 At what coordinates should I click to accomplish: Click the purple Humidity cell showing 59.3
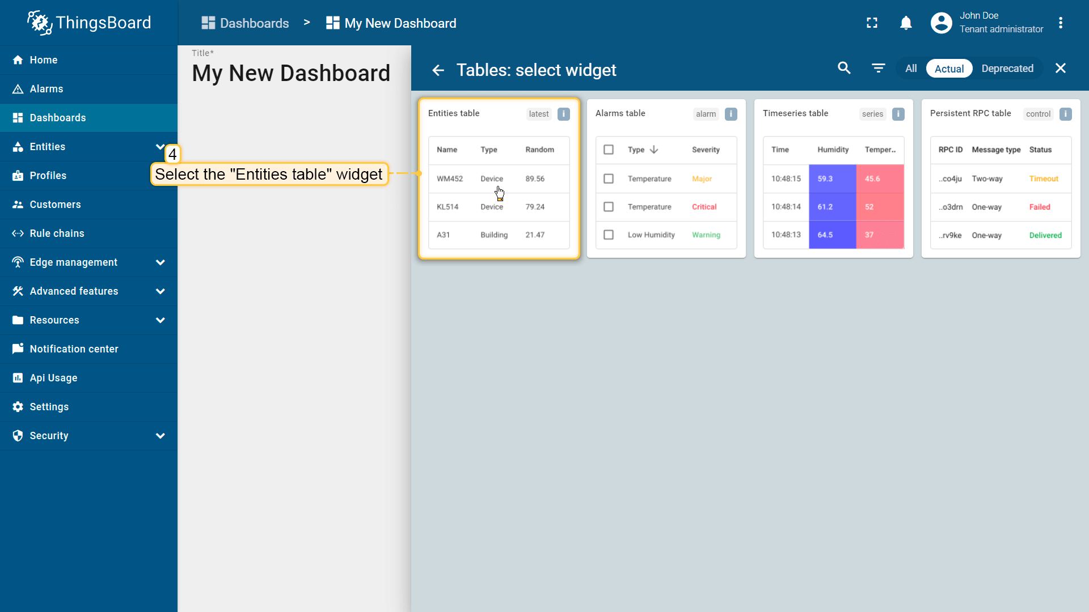click(826, 178)
